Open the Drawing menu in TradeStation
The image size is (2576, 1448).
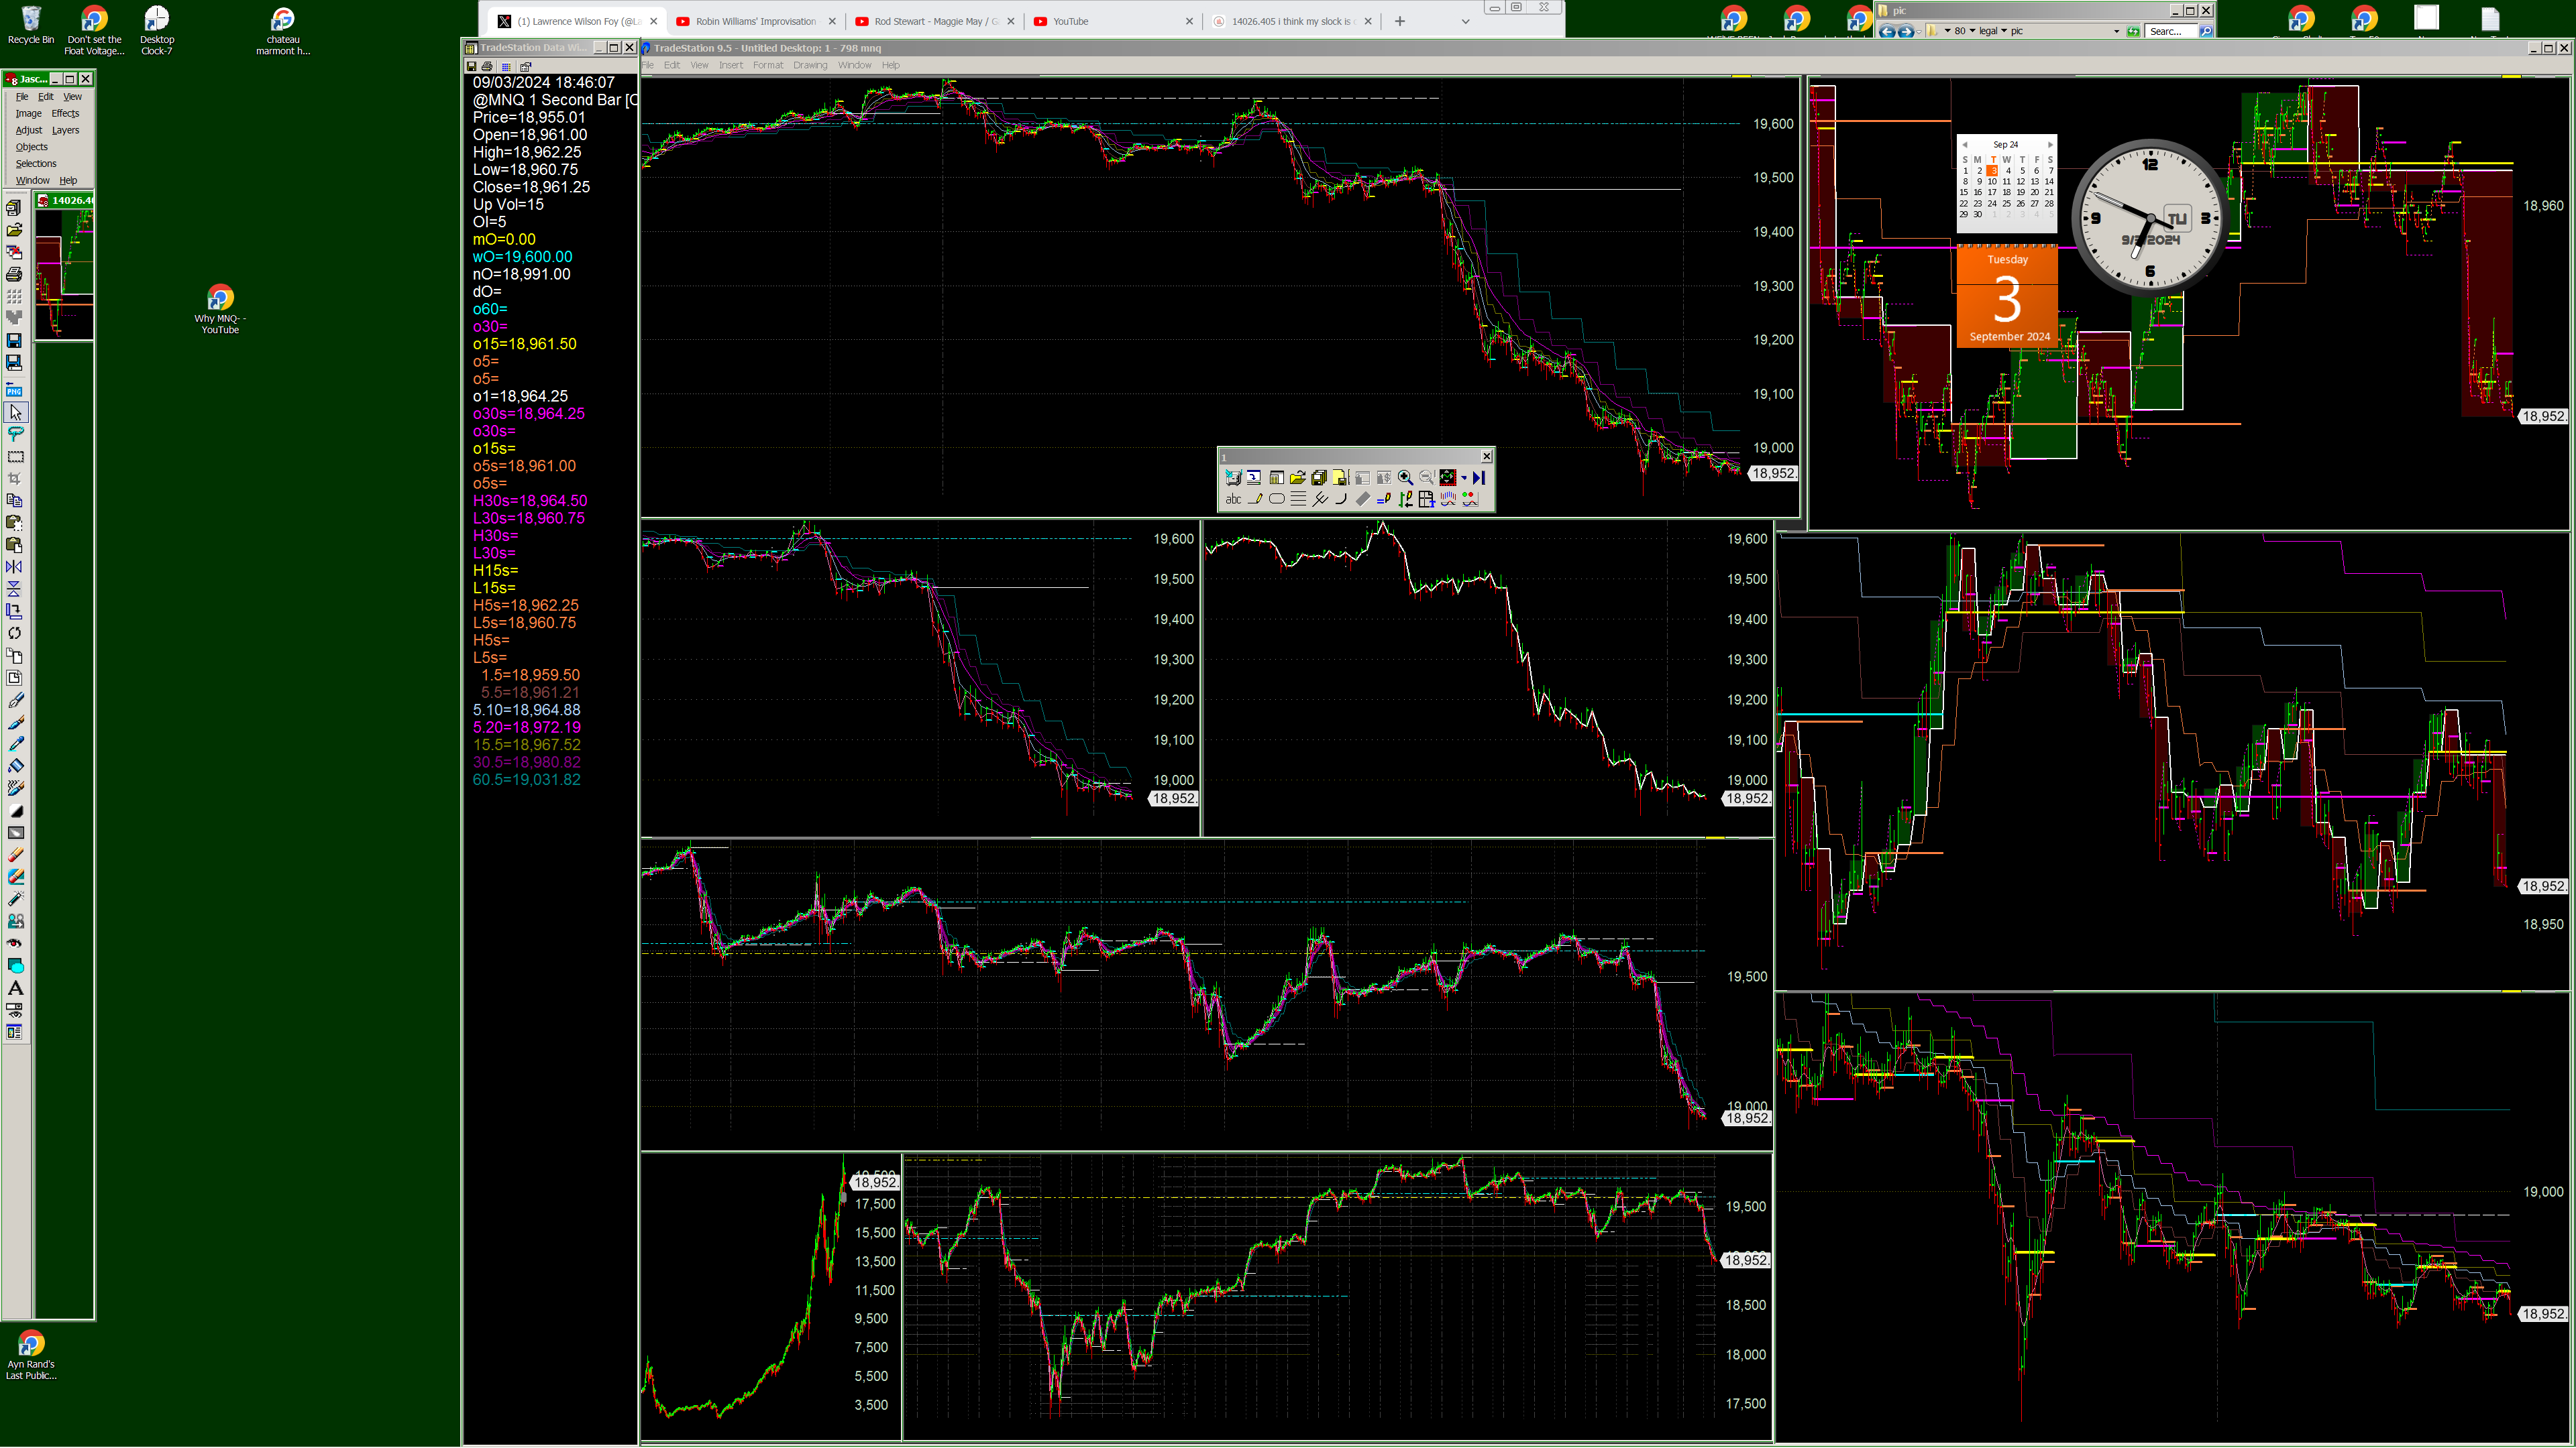(x=810, y=65)
